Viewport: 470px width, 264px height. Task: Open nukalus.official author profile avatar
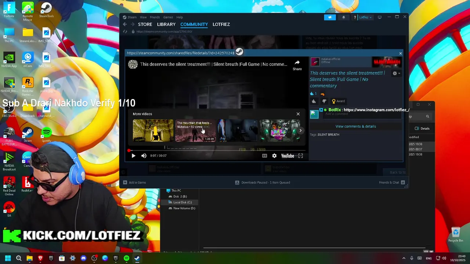[x=315, y=61]
